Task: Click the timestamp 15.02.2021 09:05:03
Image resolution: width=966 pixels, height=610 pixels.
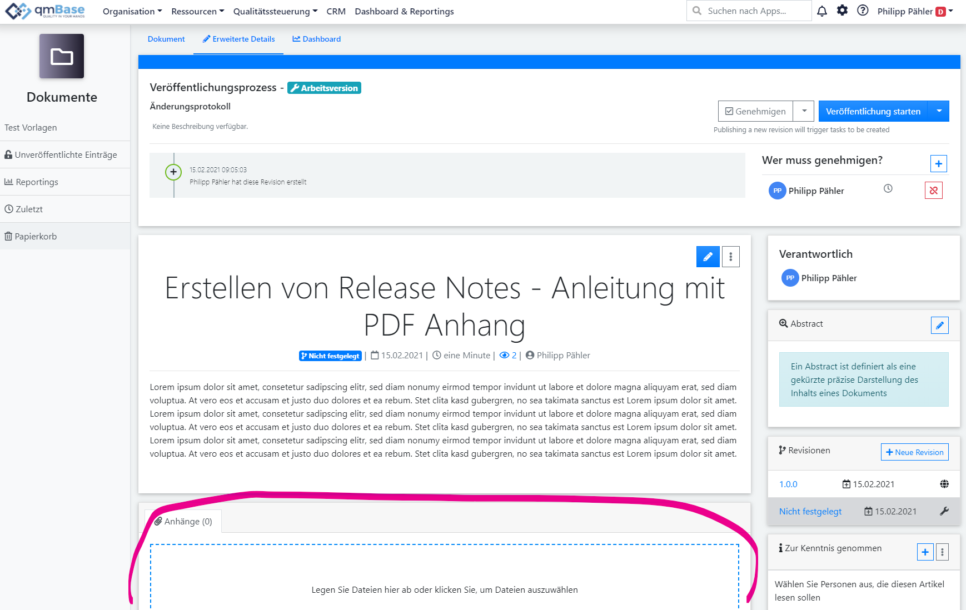Action: [218, 170]
